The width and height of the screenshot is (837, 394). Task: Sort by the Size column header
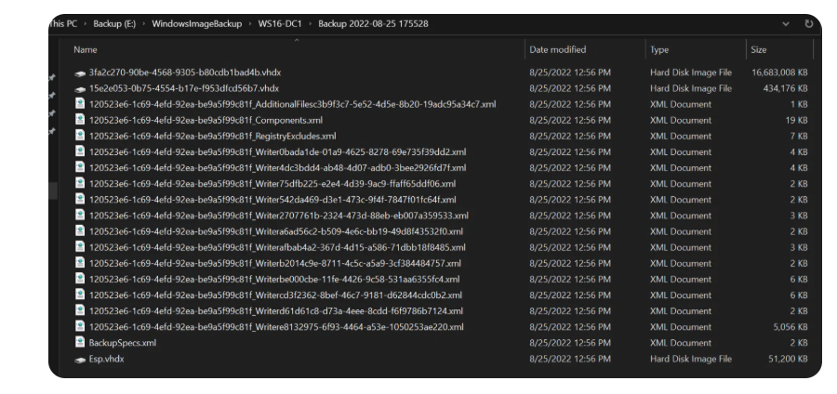coord(758,48)
